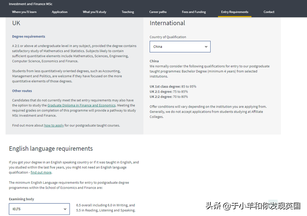This screenshot has width=307, height=216.
Task: Follow the Graduate Diploma in Finance and Economics link
Action: tap(81, 105)
